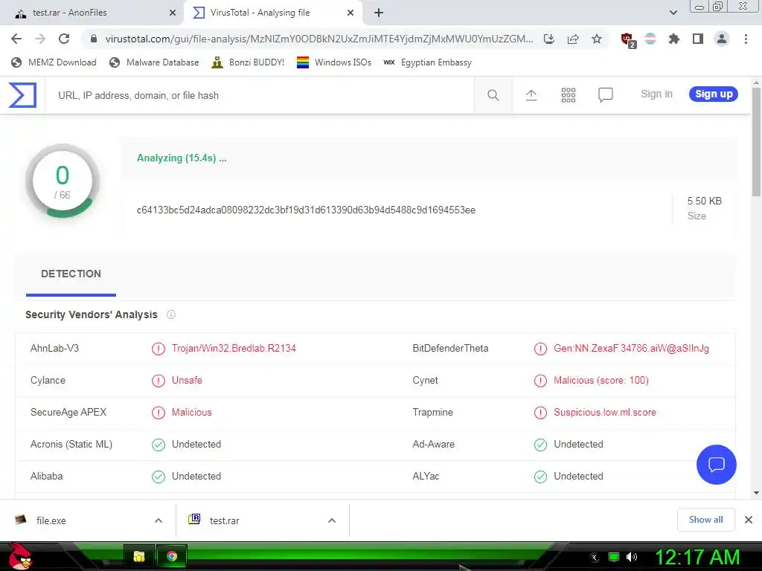Screen dimensions: 762x571
Task: Close the VirusTotal tab
Action: [x=350, y=13]
